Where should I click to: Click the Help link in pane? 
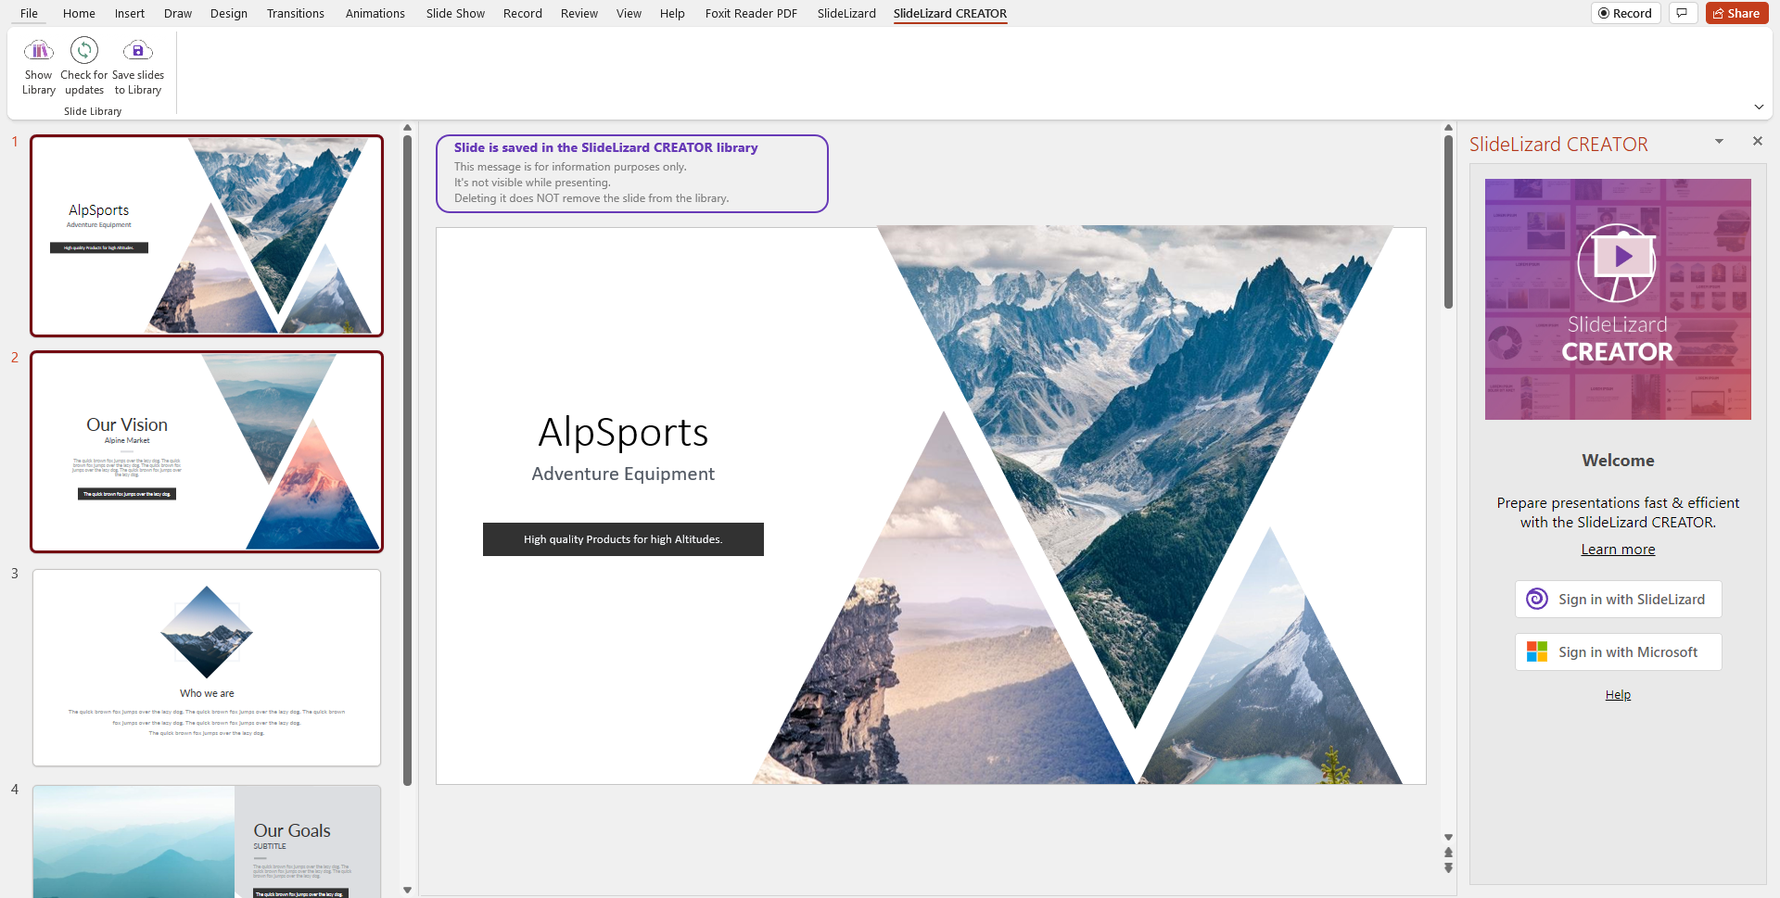pos(1618,695)
